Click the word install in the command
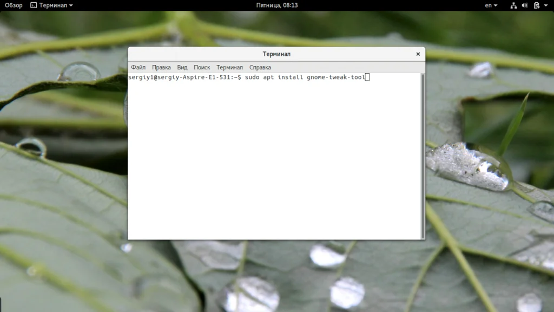554x312 pixels. [x=291, y=77]
